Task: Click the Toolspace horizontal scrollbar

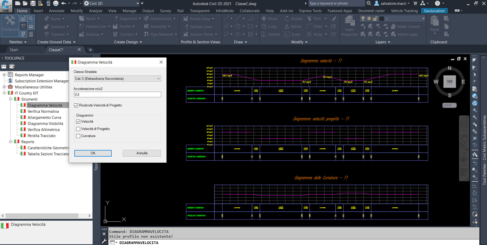Action: [x=46, y=216]
